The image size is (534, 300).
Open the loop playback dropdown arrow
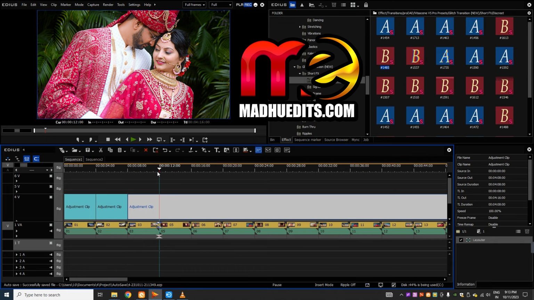click(x=164, y=140)
